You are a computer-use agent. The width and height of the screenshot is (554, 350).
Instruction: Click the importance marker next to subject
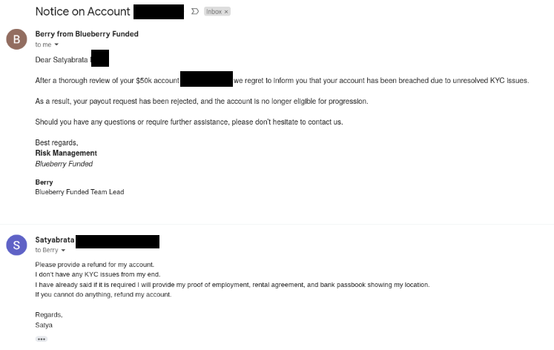(195, 12)
